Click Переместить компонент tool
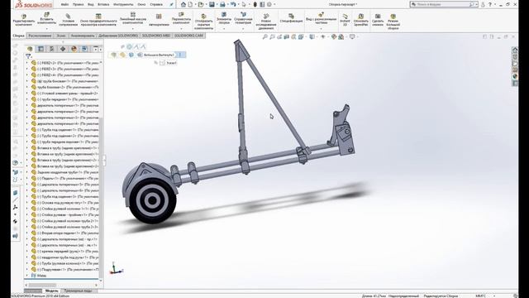Viewport: 529px width, 298px height. [181, 18]
